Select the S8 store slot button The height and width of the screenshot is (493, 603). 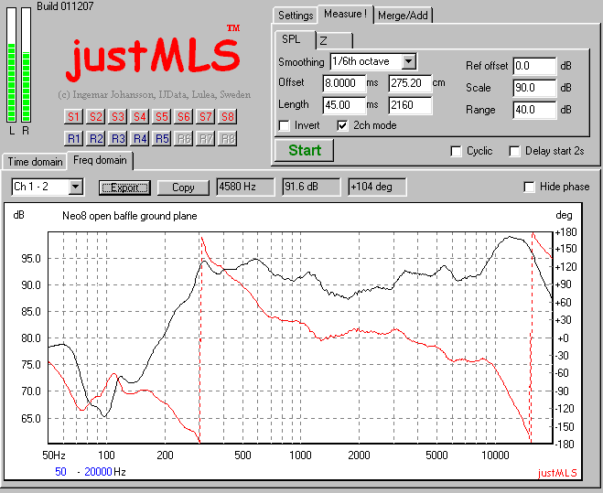click(227, 116)
